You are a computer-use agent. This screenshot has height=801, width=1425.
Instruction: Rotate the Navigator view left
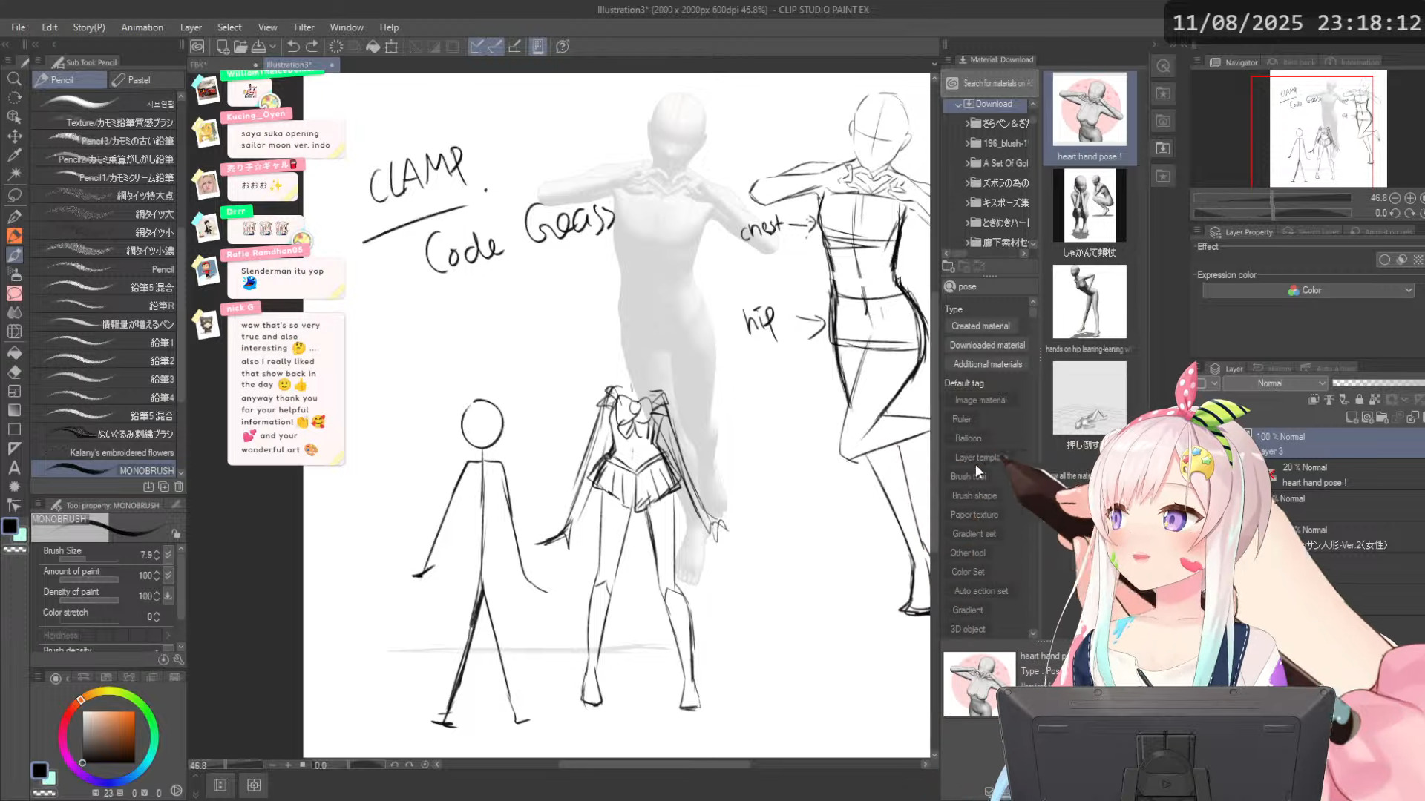1395,213
